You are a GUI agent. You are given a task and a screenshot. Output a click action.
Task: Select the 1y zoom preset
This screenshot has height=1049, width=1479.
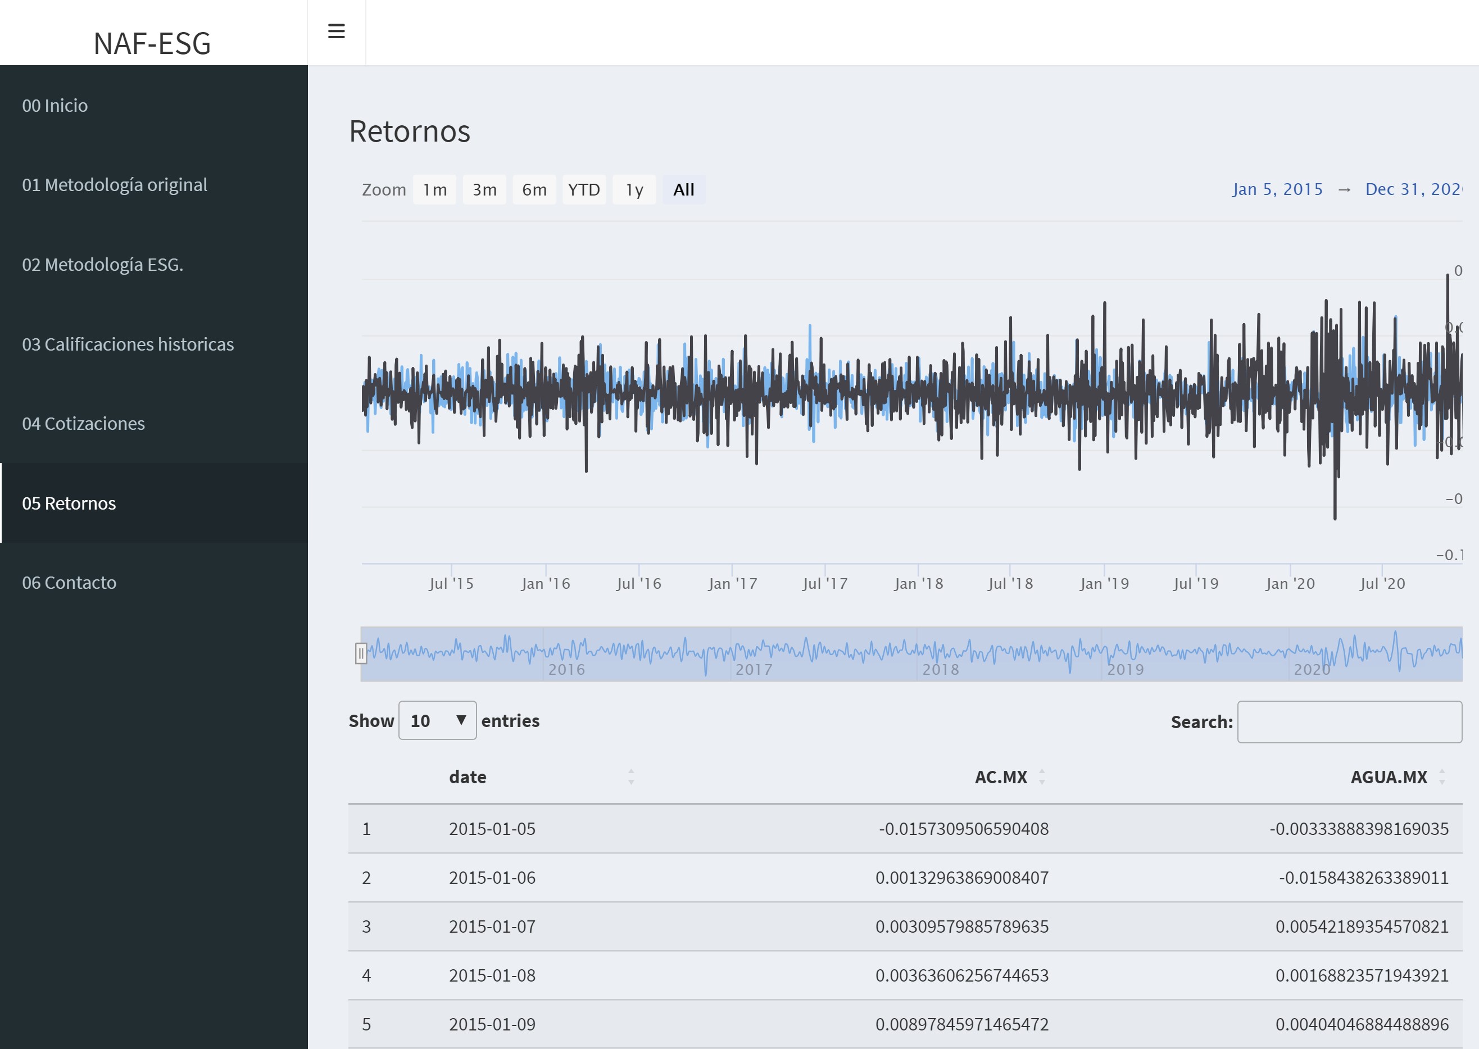(x=633, y=189)
